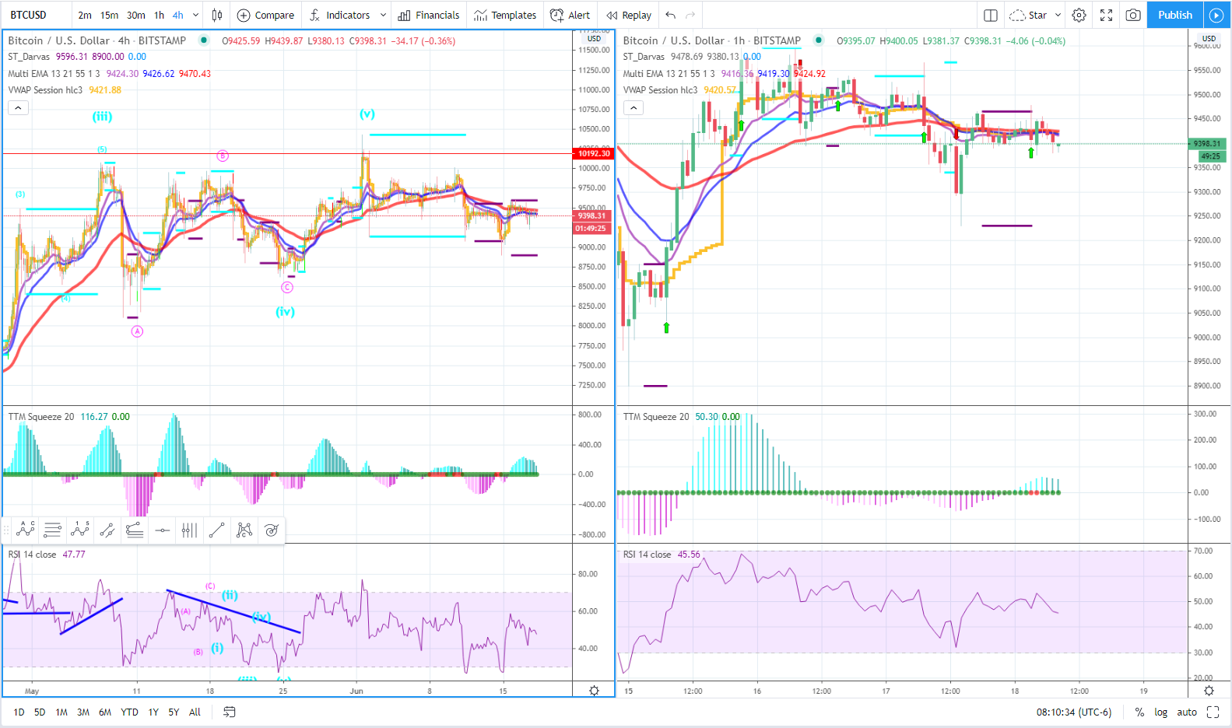This screenshot has width=1232, height=728.
Task: Start bar Replay mode
Action: [x=629, y=15]
